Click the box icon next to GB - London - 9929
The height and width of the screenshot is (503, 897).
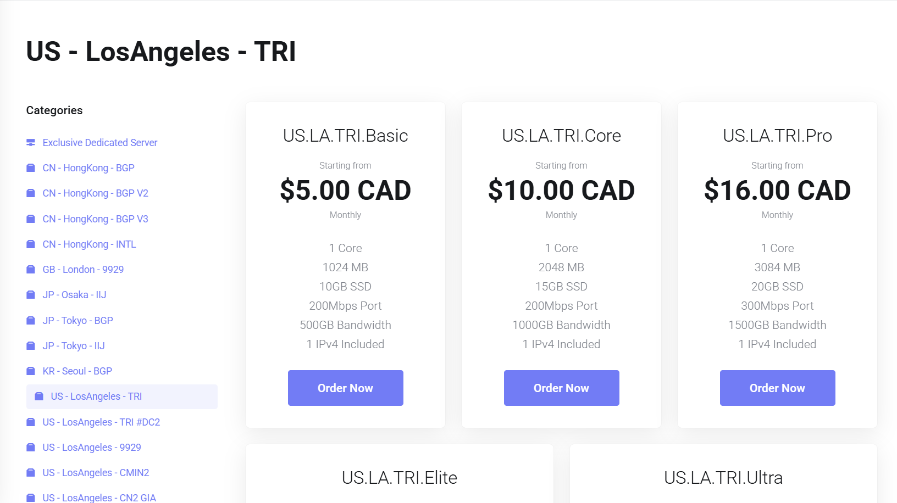point(31,270)
